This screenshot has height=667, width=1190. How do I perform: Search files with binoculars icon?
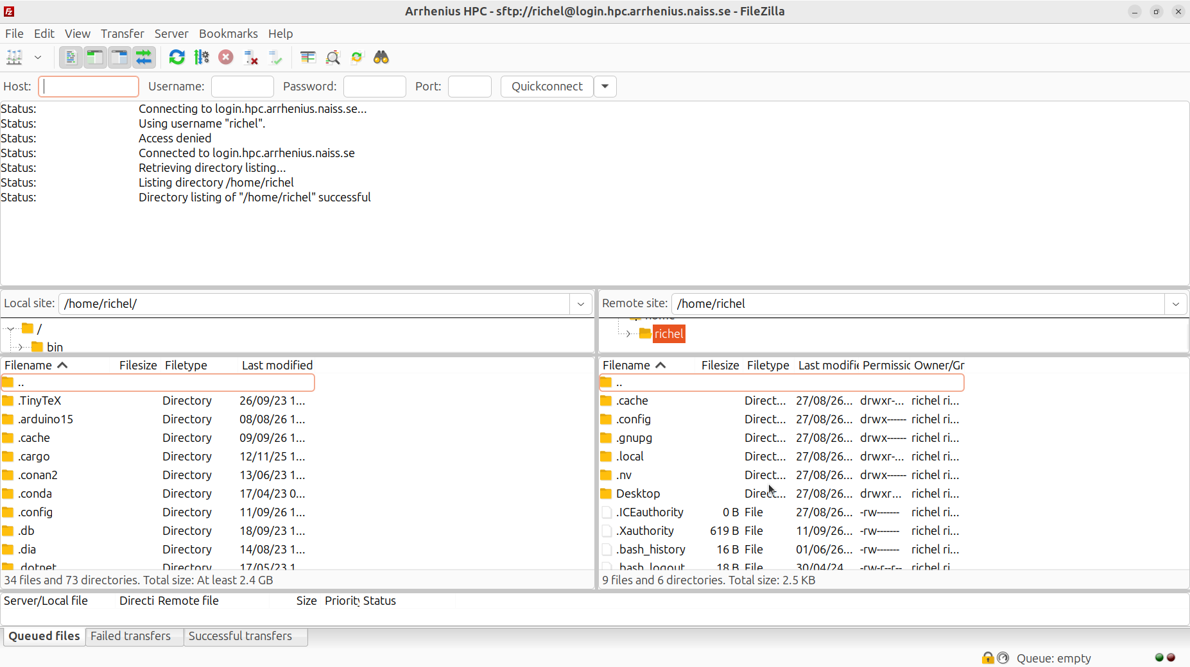(381, 58)
